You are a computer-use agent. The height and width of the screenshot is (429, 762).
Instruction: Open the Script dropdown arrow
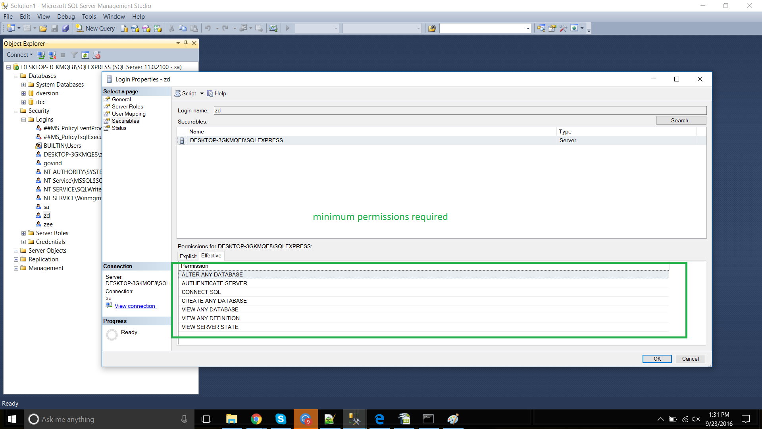coord(202,93)
